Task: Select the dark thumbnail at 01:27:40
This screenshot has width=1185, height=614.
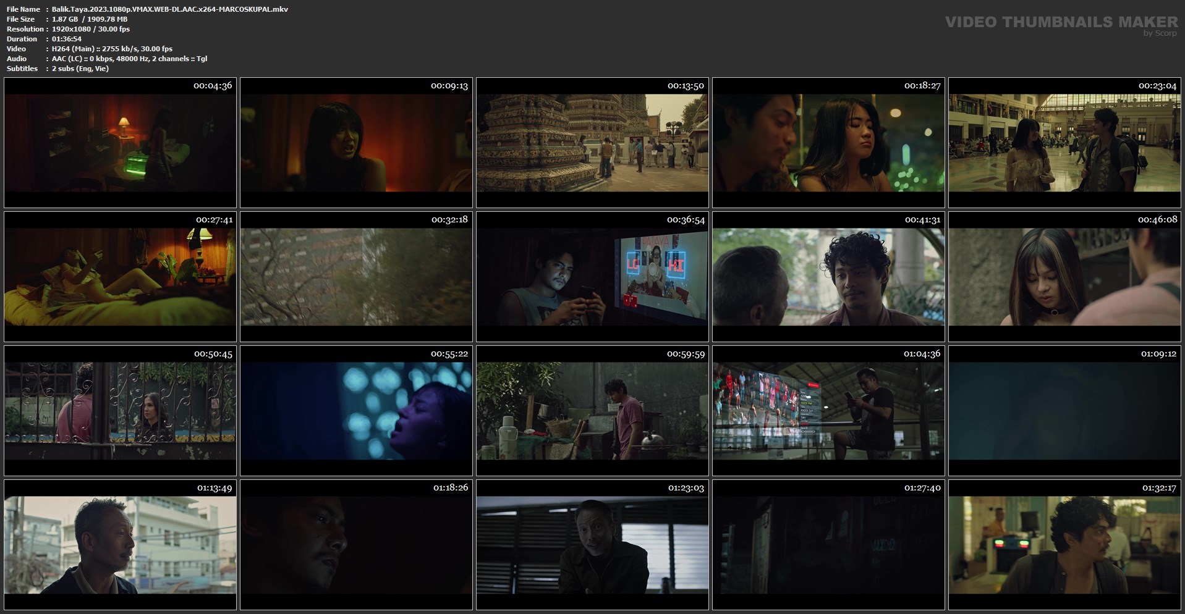Action: pyautogui.click(x=828, y=545)
